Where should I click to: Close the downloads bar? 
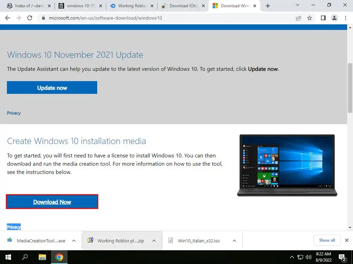[x=347, y=240]
